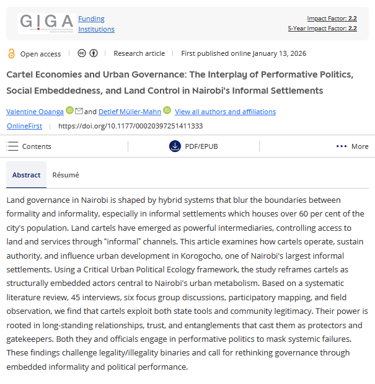Click the article DOI URL text
This screenshot has width=375, height=384.
[130, 126]
